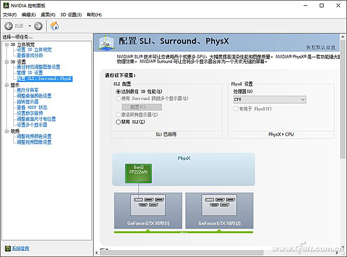Collapse the 3D 设置 tree node
Screen dimensions: 347x257
click(x=7, y=61)
